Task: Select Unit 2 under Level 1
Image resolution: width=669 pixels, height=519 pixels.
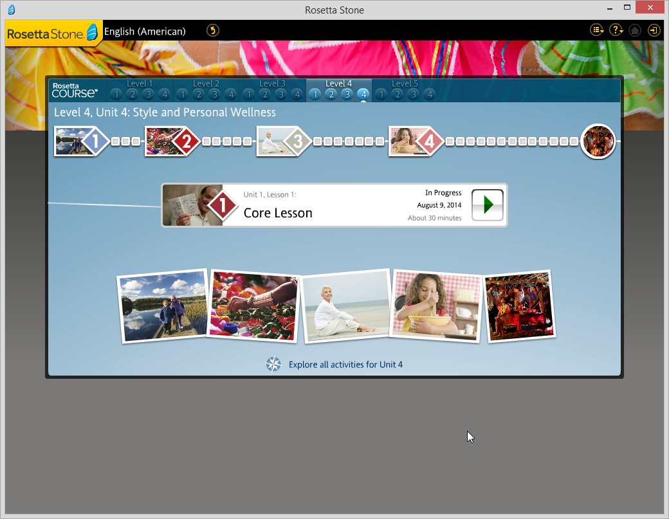Action: tap(133, 95)
